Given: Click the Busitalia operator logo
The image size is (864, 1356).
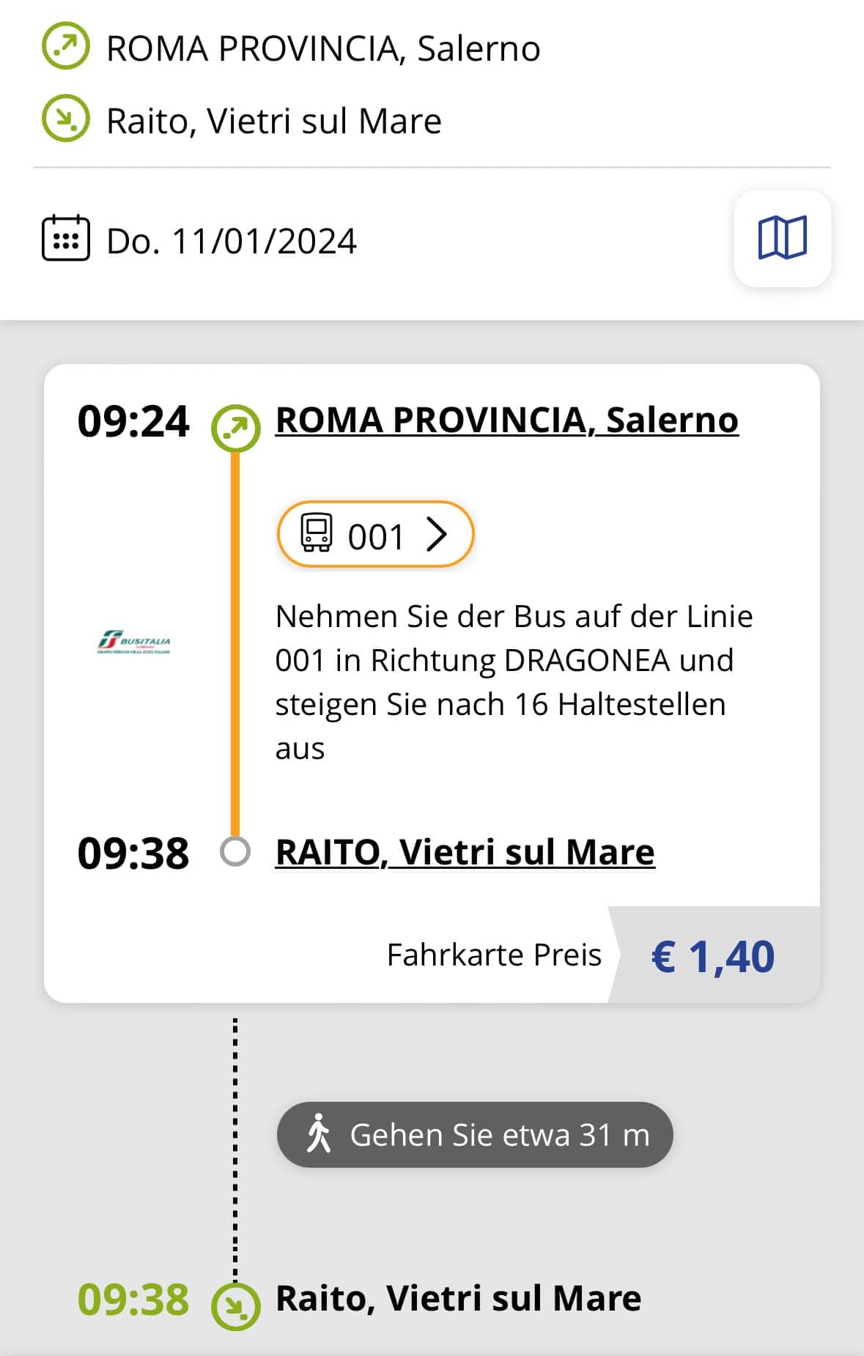Looking at the screenshot, I should 134,642.
